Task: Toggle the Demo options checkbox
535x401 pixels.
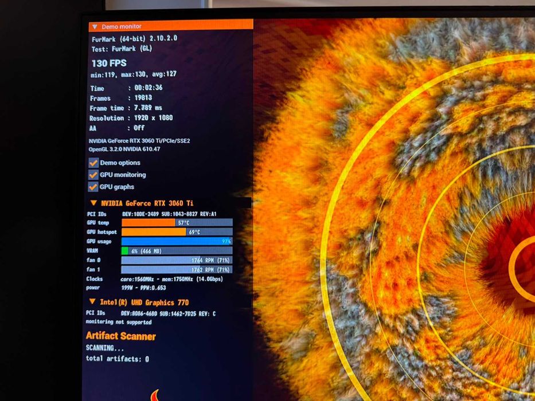Action: (93, 163)
